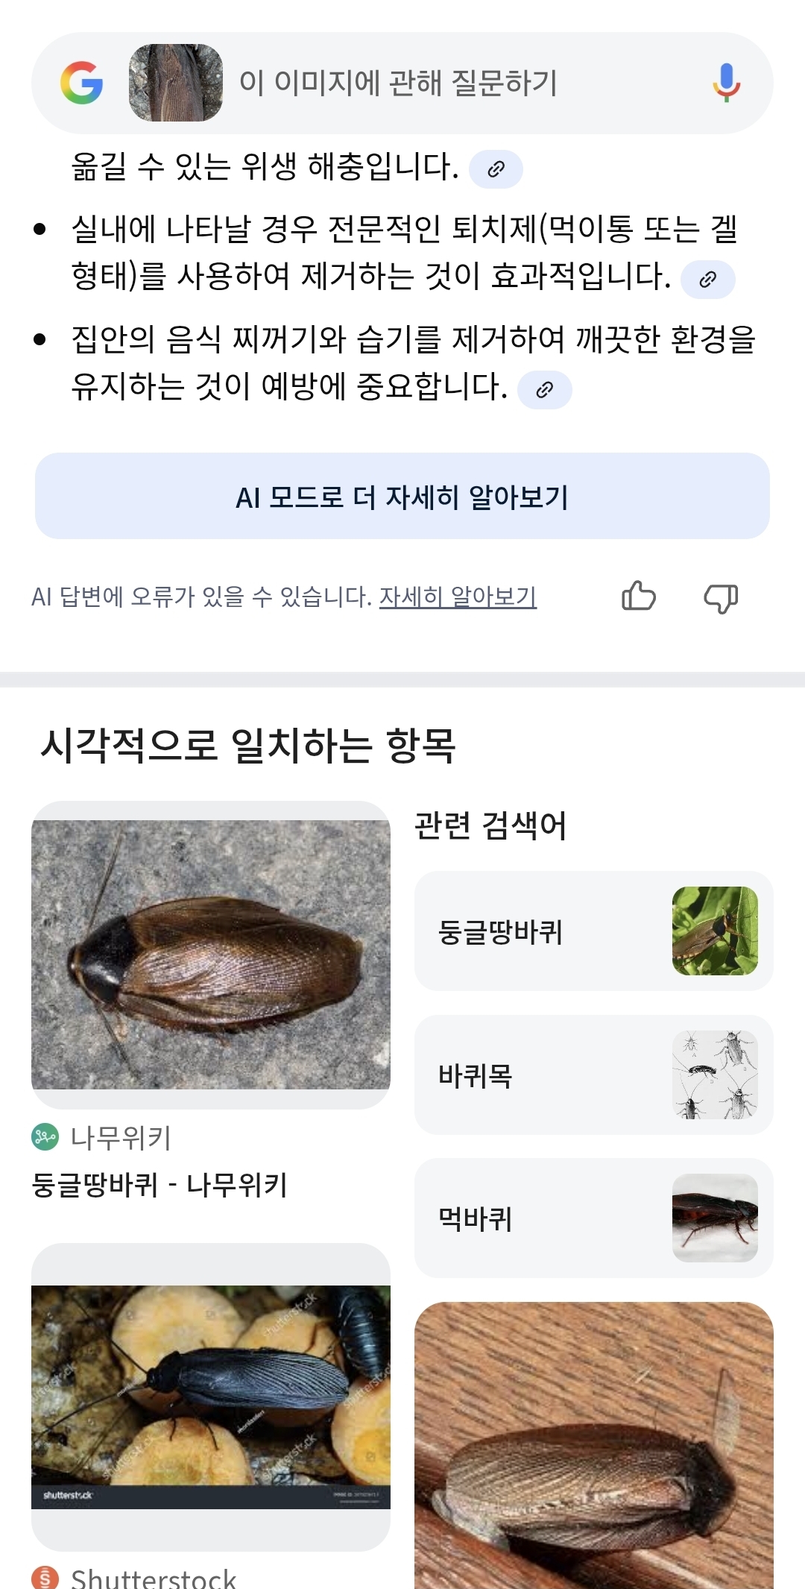Image resolution: width=805 pixels, height=1589 pixels.
Task: Tap the microphone voice search icon
Action: point(726,83)
